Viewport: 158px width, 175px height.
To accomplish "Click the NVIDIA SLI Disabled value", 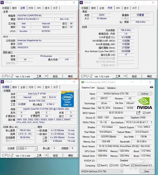I will 124,161.
